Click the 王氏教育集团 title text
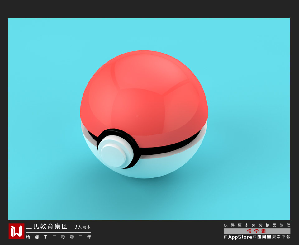 [47, 226]
